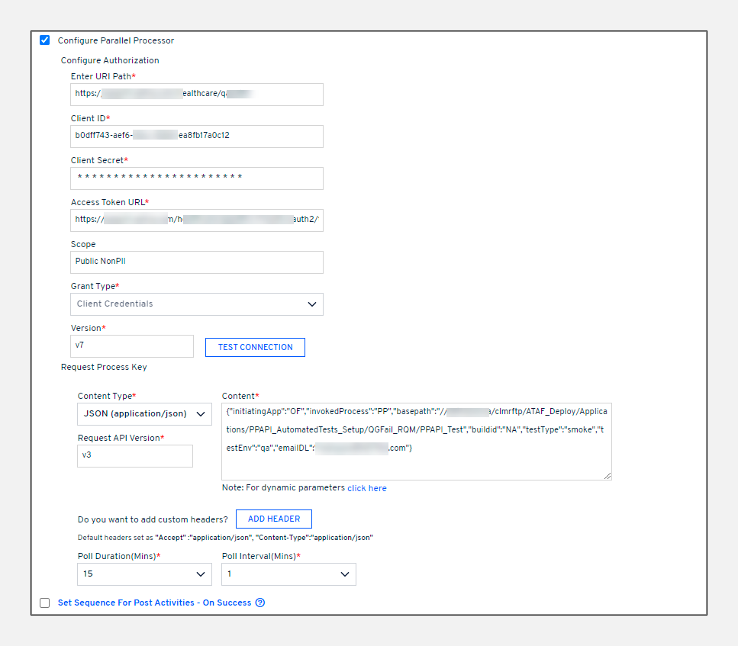Change the Poll Interval dropdown value
The height and width of the screenshot is (646, 738).
click(x=288, y=574)
